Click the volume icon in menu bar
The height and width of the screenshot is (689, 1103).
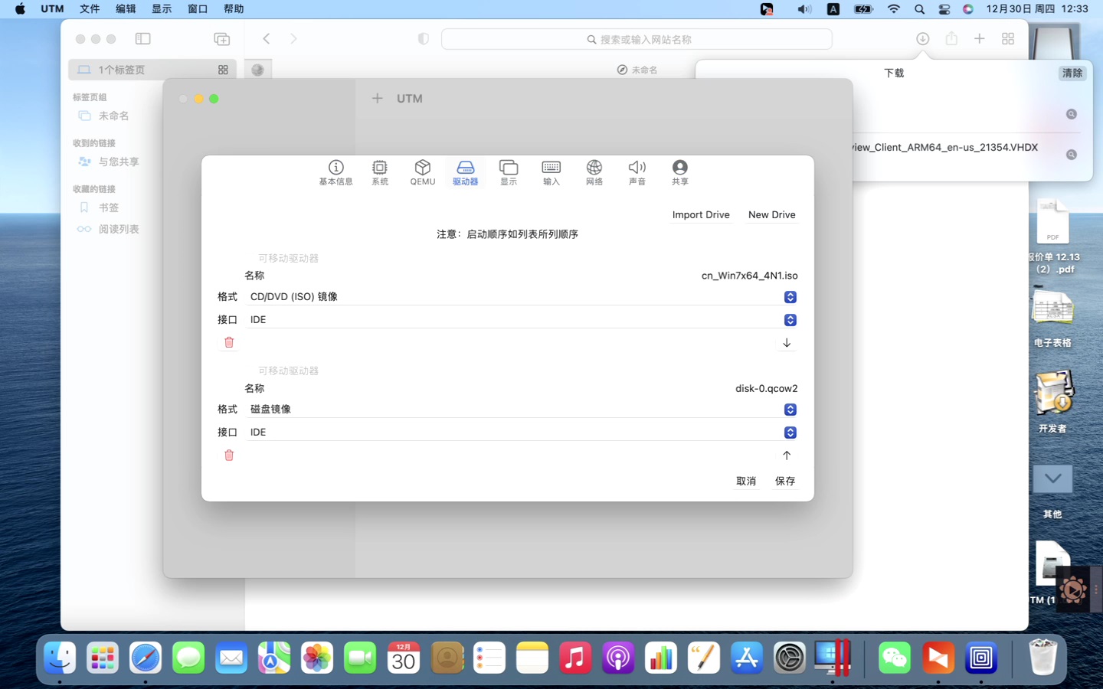coord(804,9)
